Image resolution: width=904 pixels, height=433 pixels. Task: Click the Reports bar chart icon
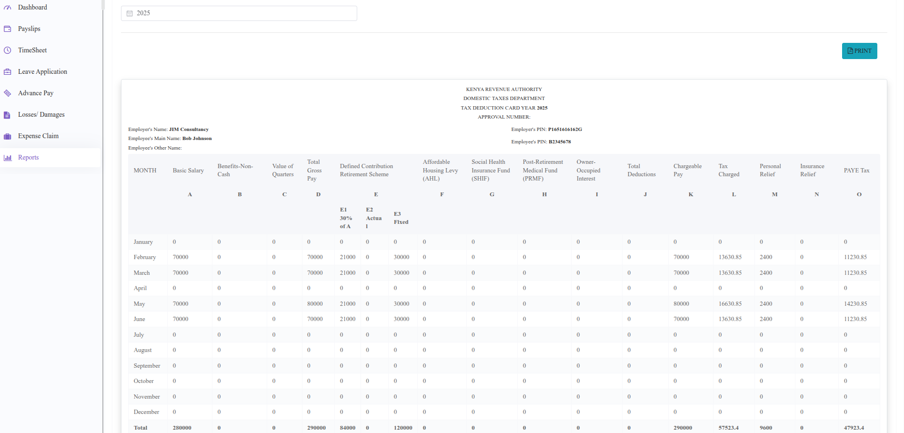[x=8, y=158]
